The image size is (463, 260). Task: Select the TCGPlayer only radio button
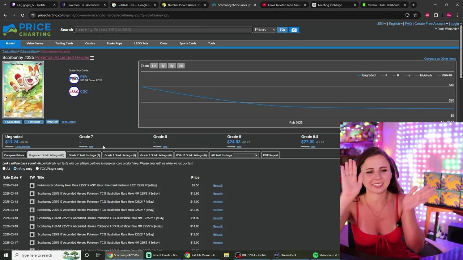click(x=37, y=169)
